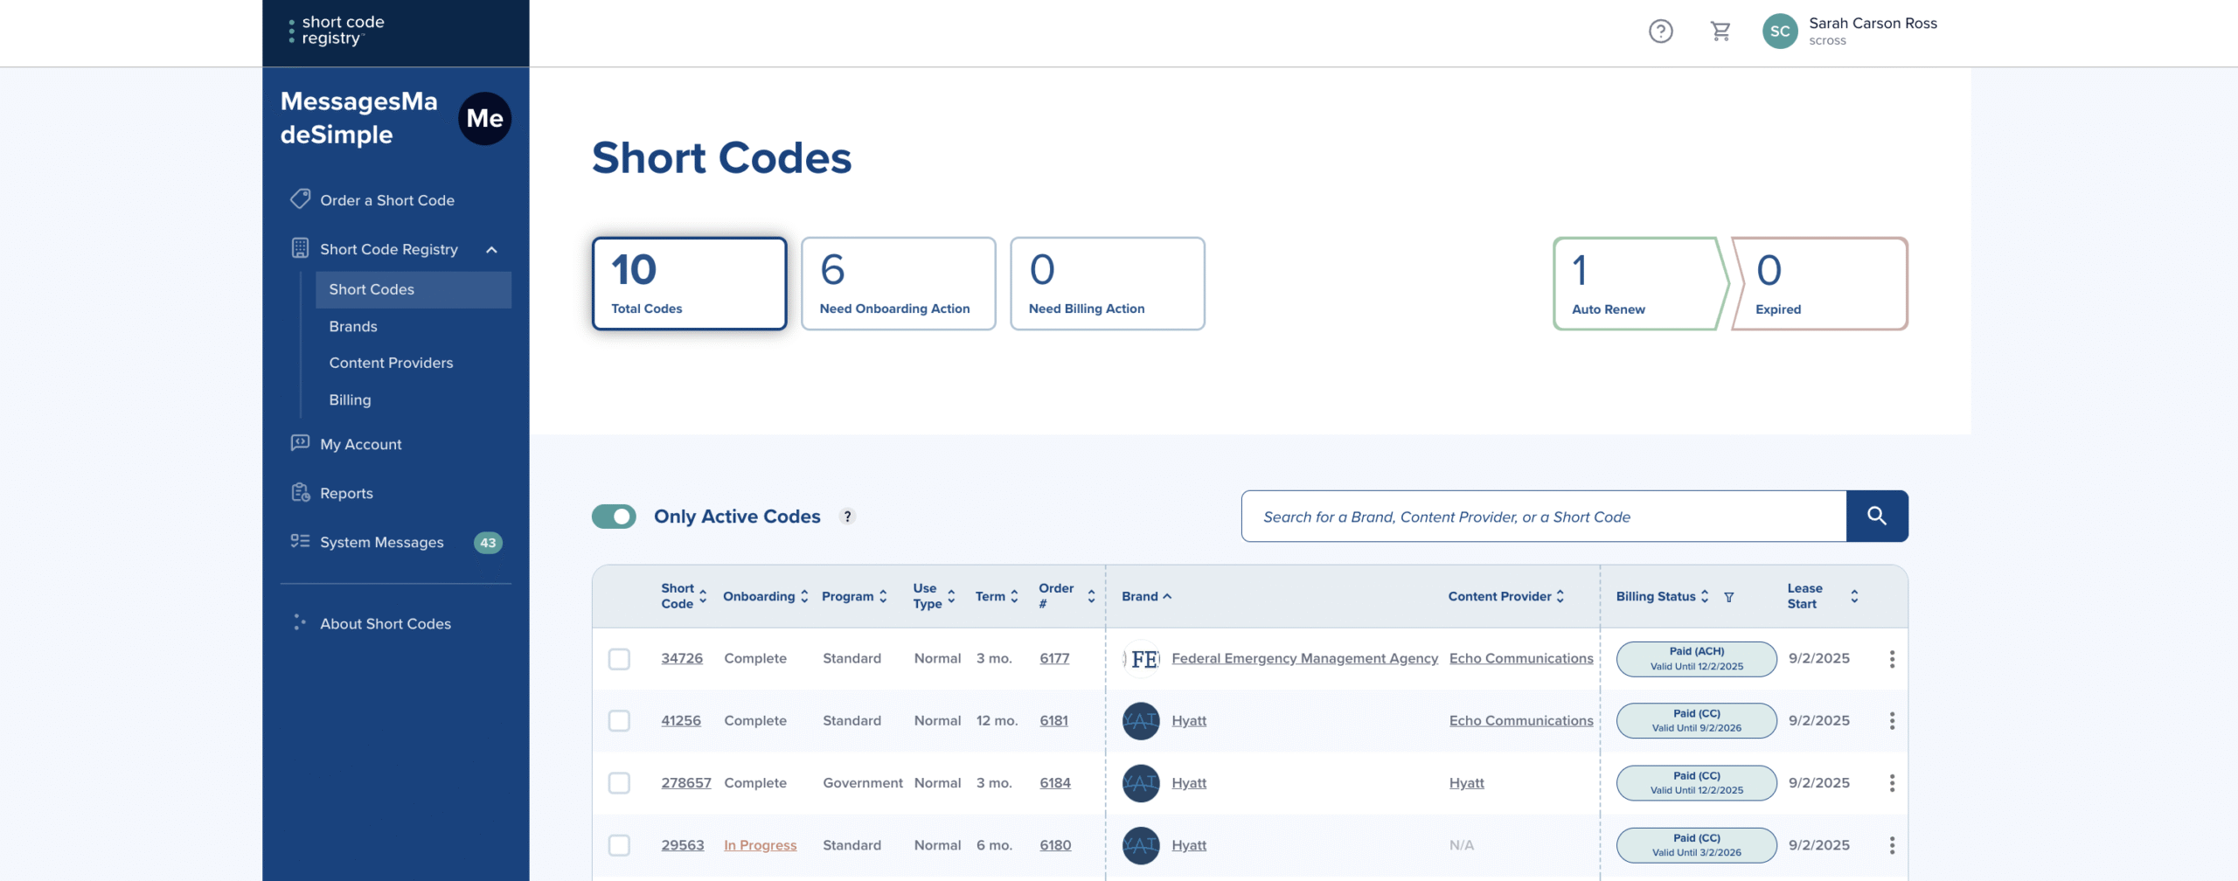Viewport: 2238px width, 881px height.
Task: Open the shopping cart icon
Action: coord(1720,31)
